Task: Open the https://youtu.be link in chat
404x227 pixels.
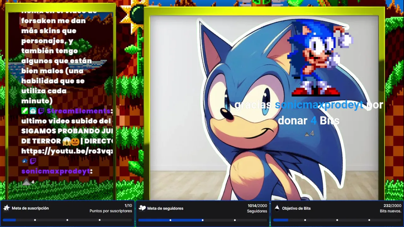Action: pos(67,151)
